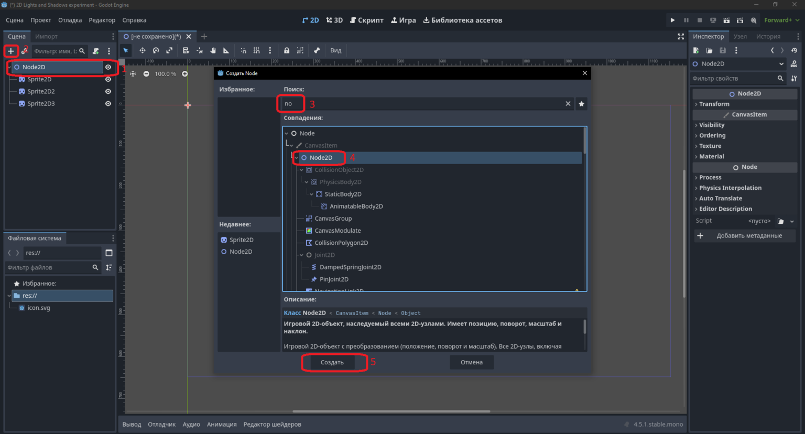Toggle visibility of the Sprite2D3 node
Image resolution: width=805 pixels, height=434 pixels.
point(108,103)
